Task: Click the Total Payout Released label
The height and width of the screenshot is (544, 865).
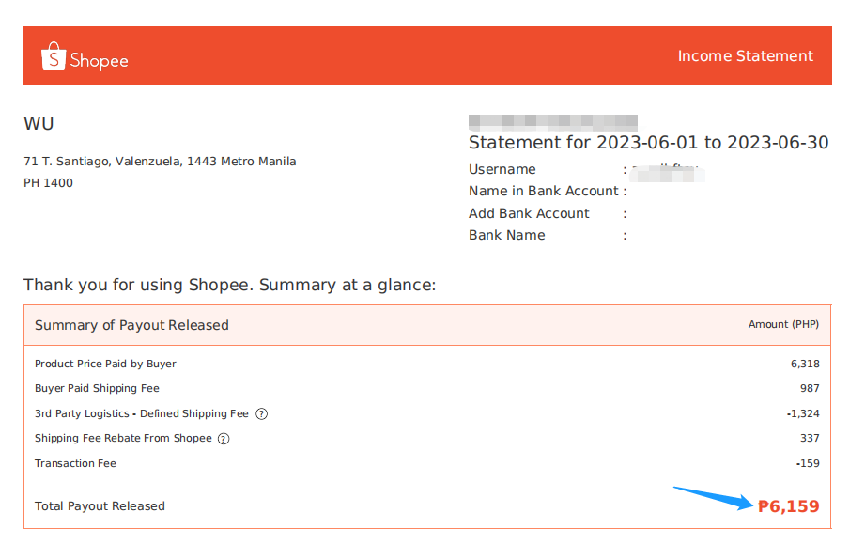Action: pyautogui.click(x=100, y=505)
